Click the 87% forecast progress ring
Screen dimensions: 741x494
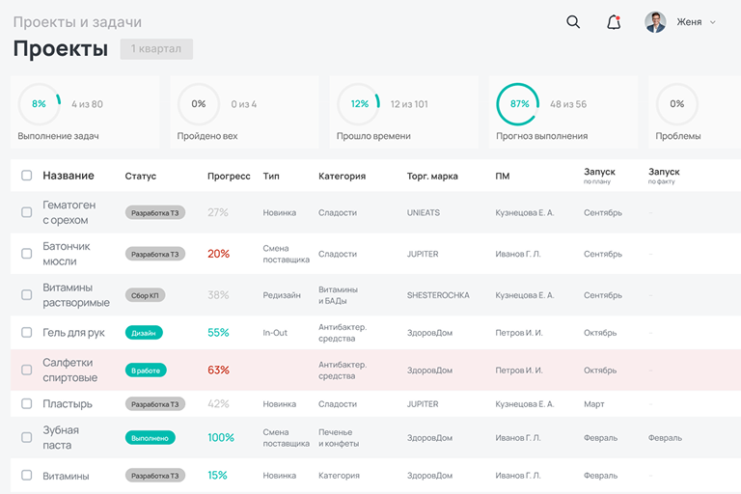click(x=518, y=104)
